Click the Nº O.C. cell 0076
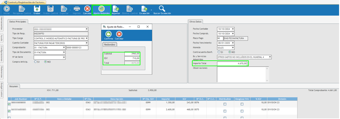The width and height of the screenshot is (340, 119). click(200, 103)
